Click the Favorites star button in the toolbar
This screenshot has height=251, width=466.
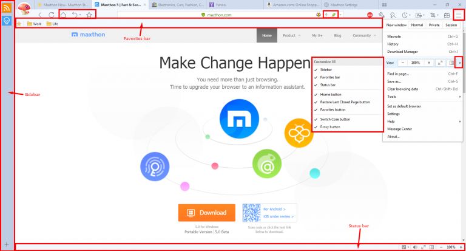tap(89, 15)
